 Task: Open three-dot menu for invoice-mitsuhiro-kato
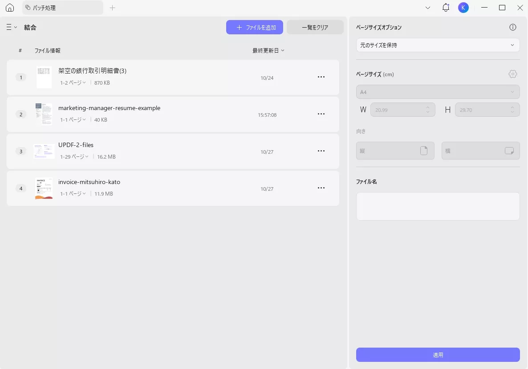[321, 188]
